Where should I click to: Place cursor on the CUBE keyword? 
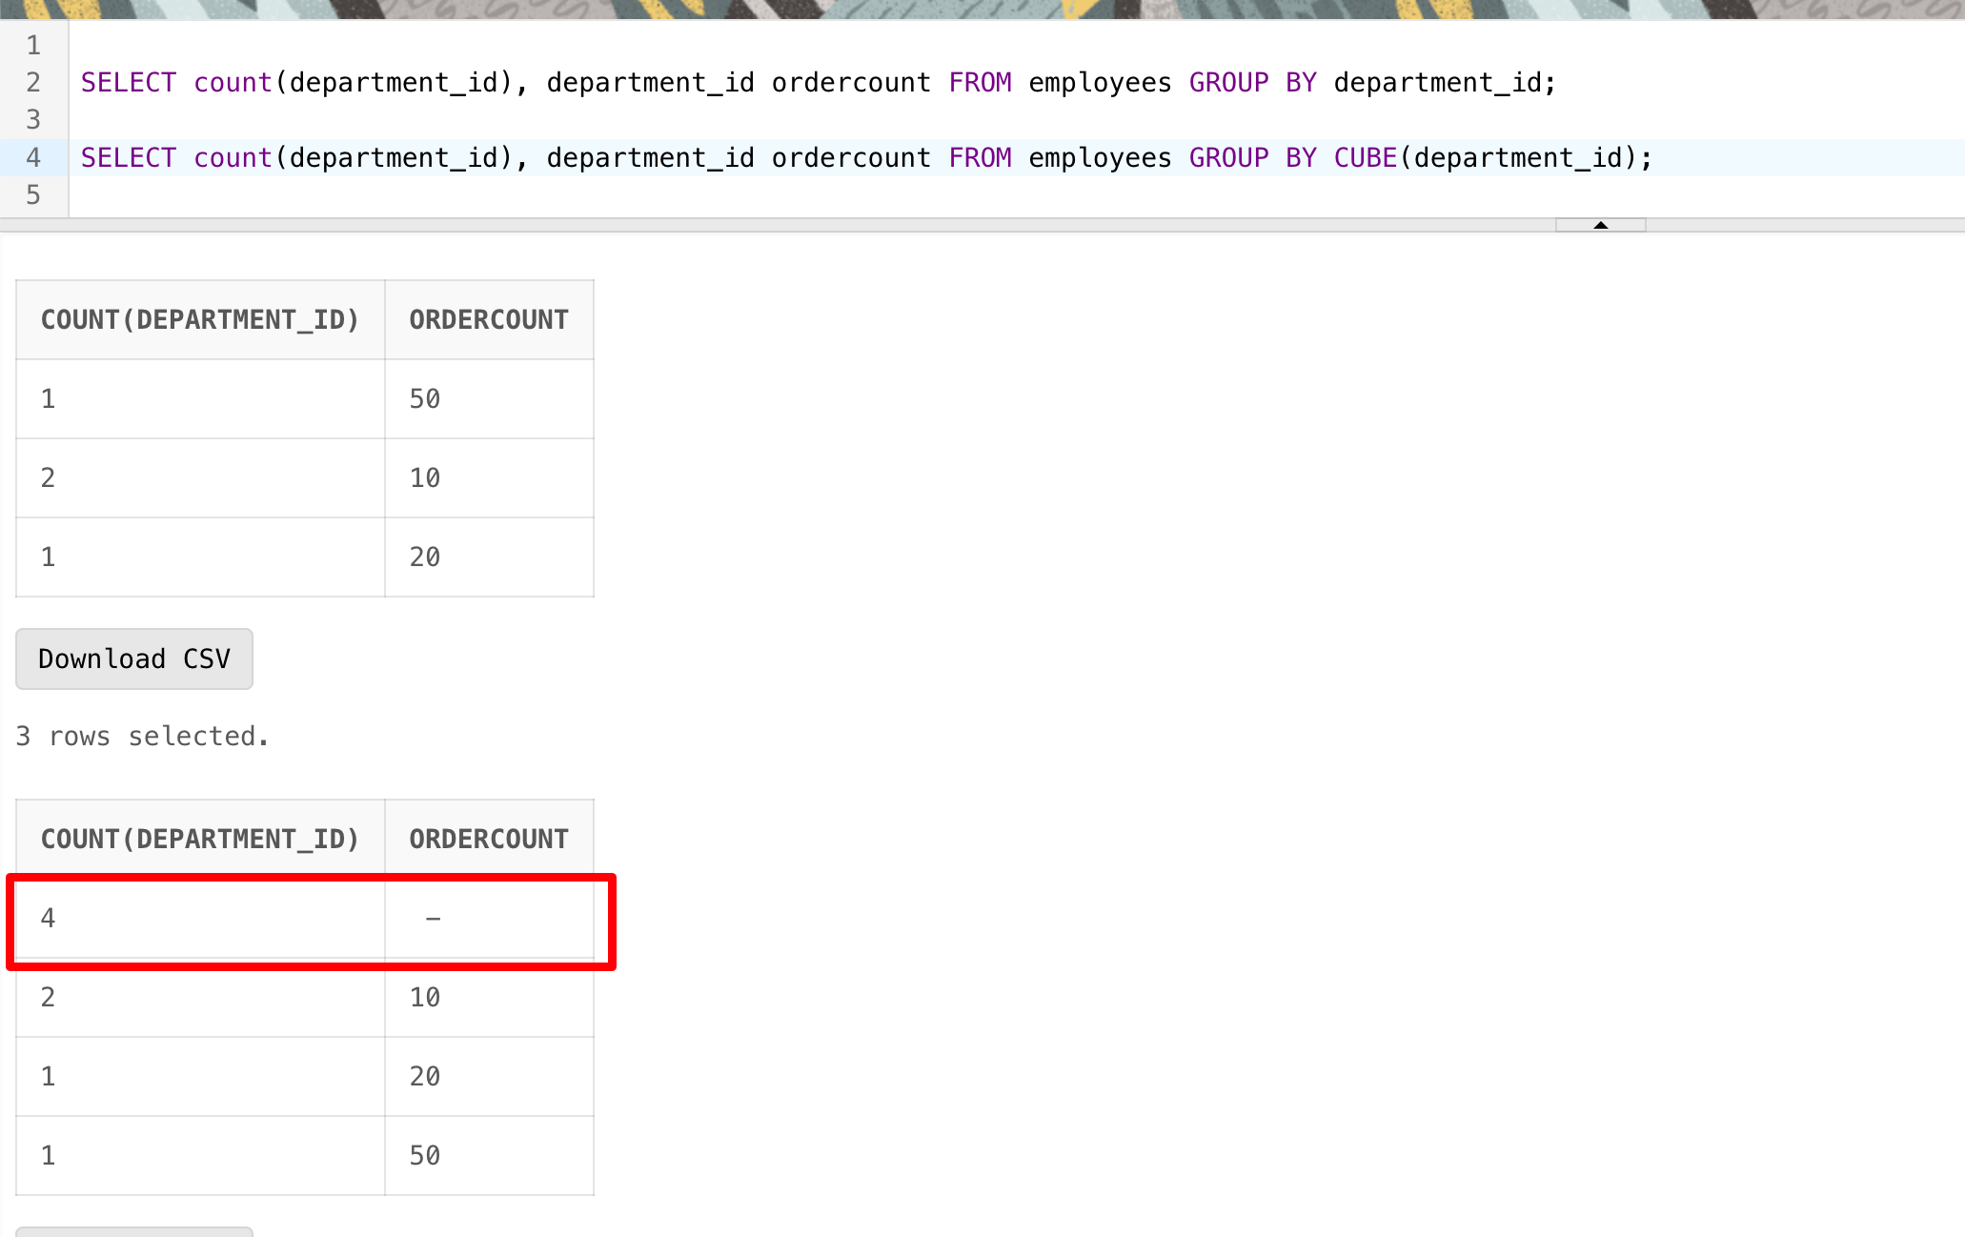tap(1364, 158)
